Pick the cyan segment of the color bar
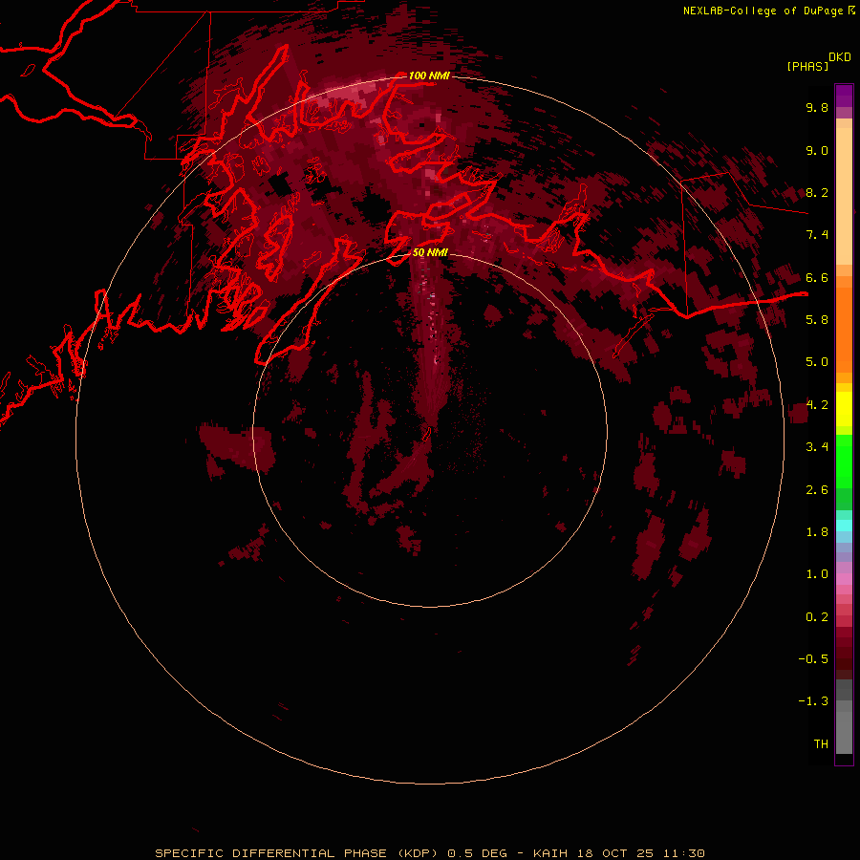The width and height of the screenshot is (860, 860). tap(844, 526)
